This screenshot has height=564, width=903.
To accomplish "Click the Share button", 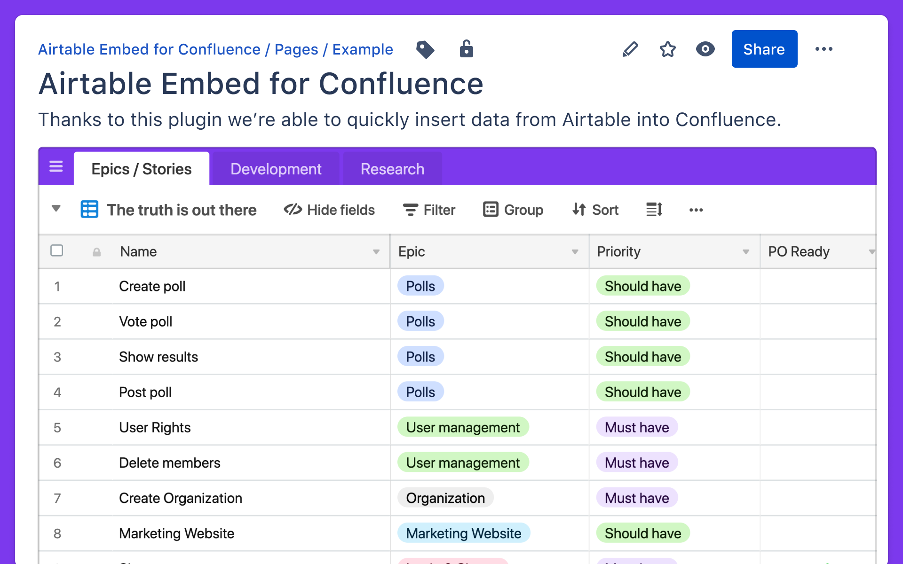I will click(764, 48).
